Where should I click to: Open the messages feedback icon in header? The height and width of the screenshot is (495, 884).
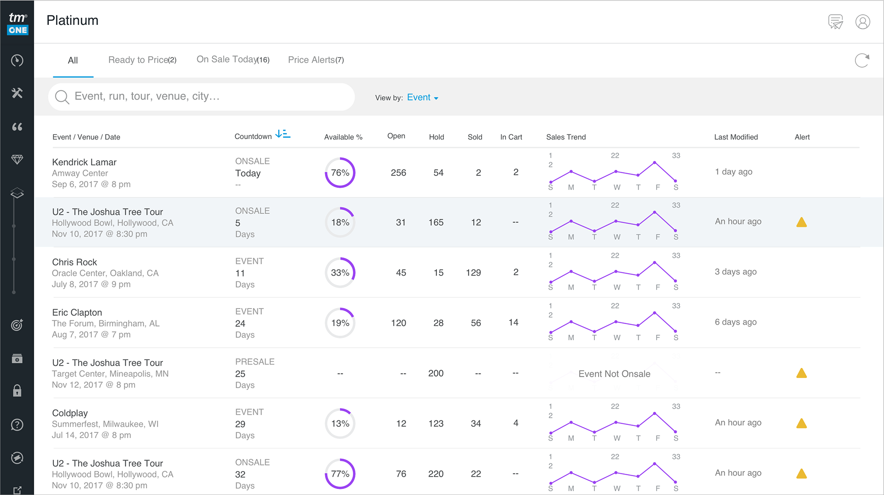pyautogui.click(x=835, y=22)
